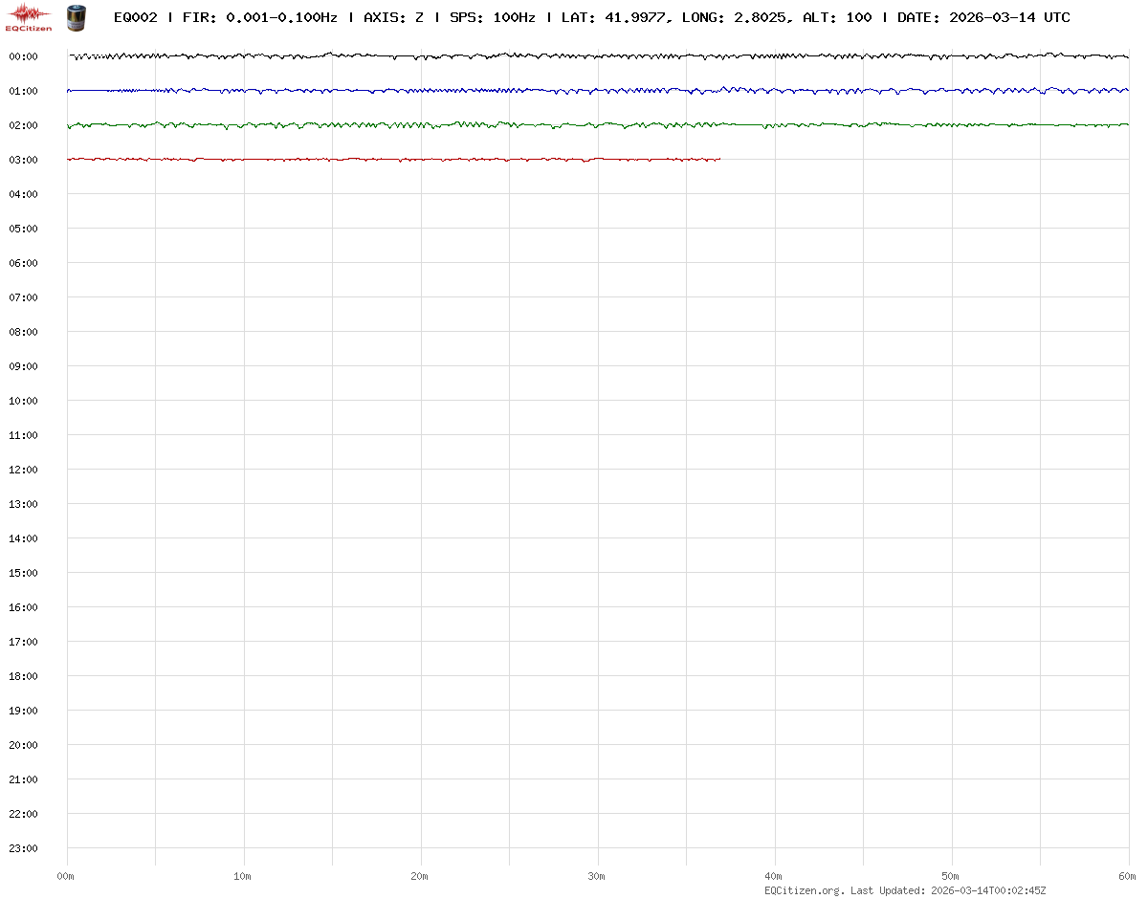The image size is (1148, 899).
Task: Select the 00:00 hour row label
Action: click(x=23, y=56)
